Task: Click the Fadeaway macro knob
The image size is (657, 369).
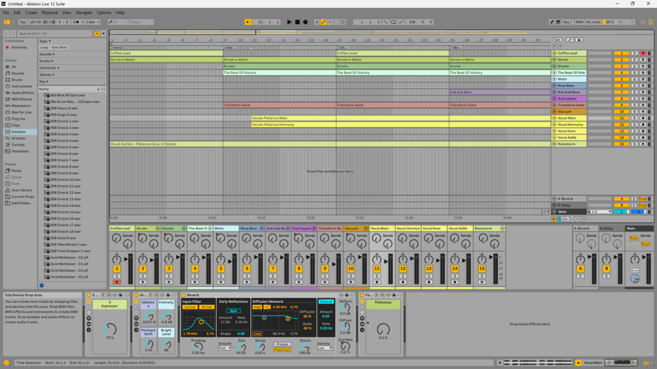Action: click(x=383, y=330)
